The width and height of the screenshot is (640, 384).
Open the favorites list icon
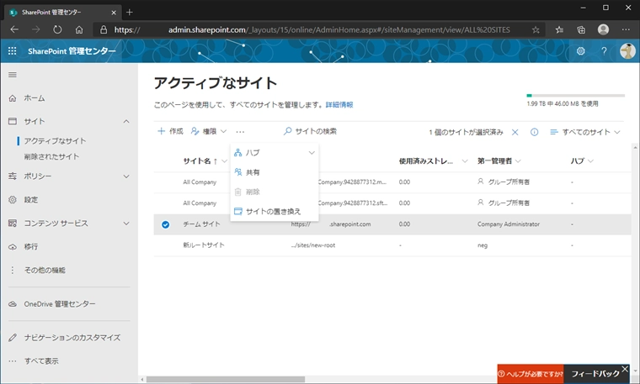tap(559, 29)
